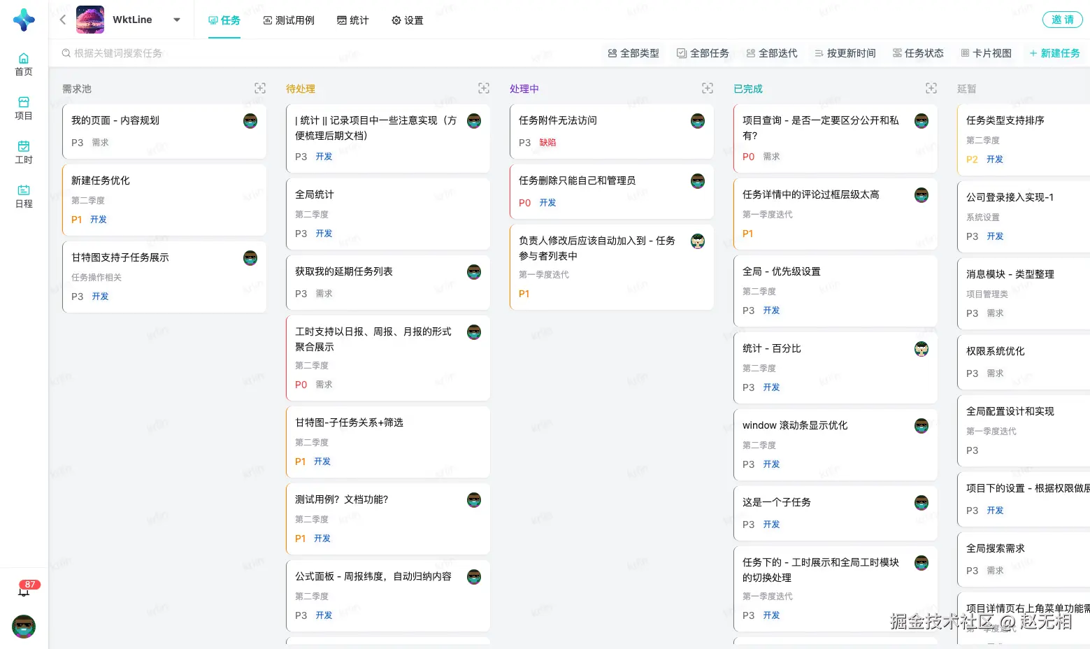Open the 任务附件无法访问 task card

pos(612,131)
